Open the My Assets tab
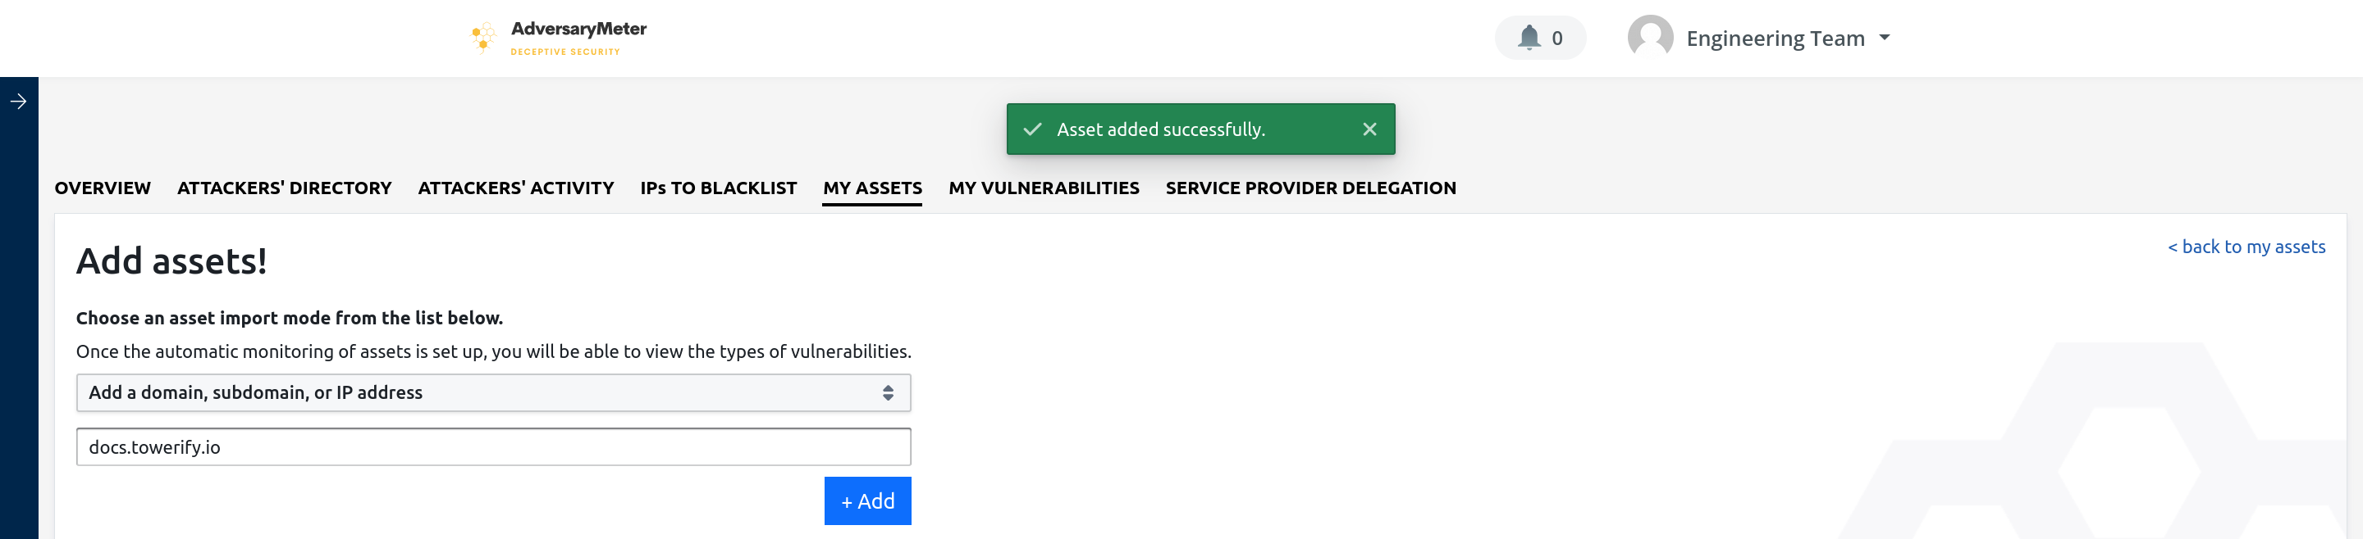The image size is (2363, 539). (x=871, y=188)
